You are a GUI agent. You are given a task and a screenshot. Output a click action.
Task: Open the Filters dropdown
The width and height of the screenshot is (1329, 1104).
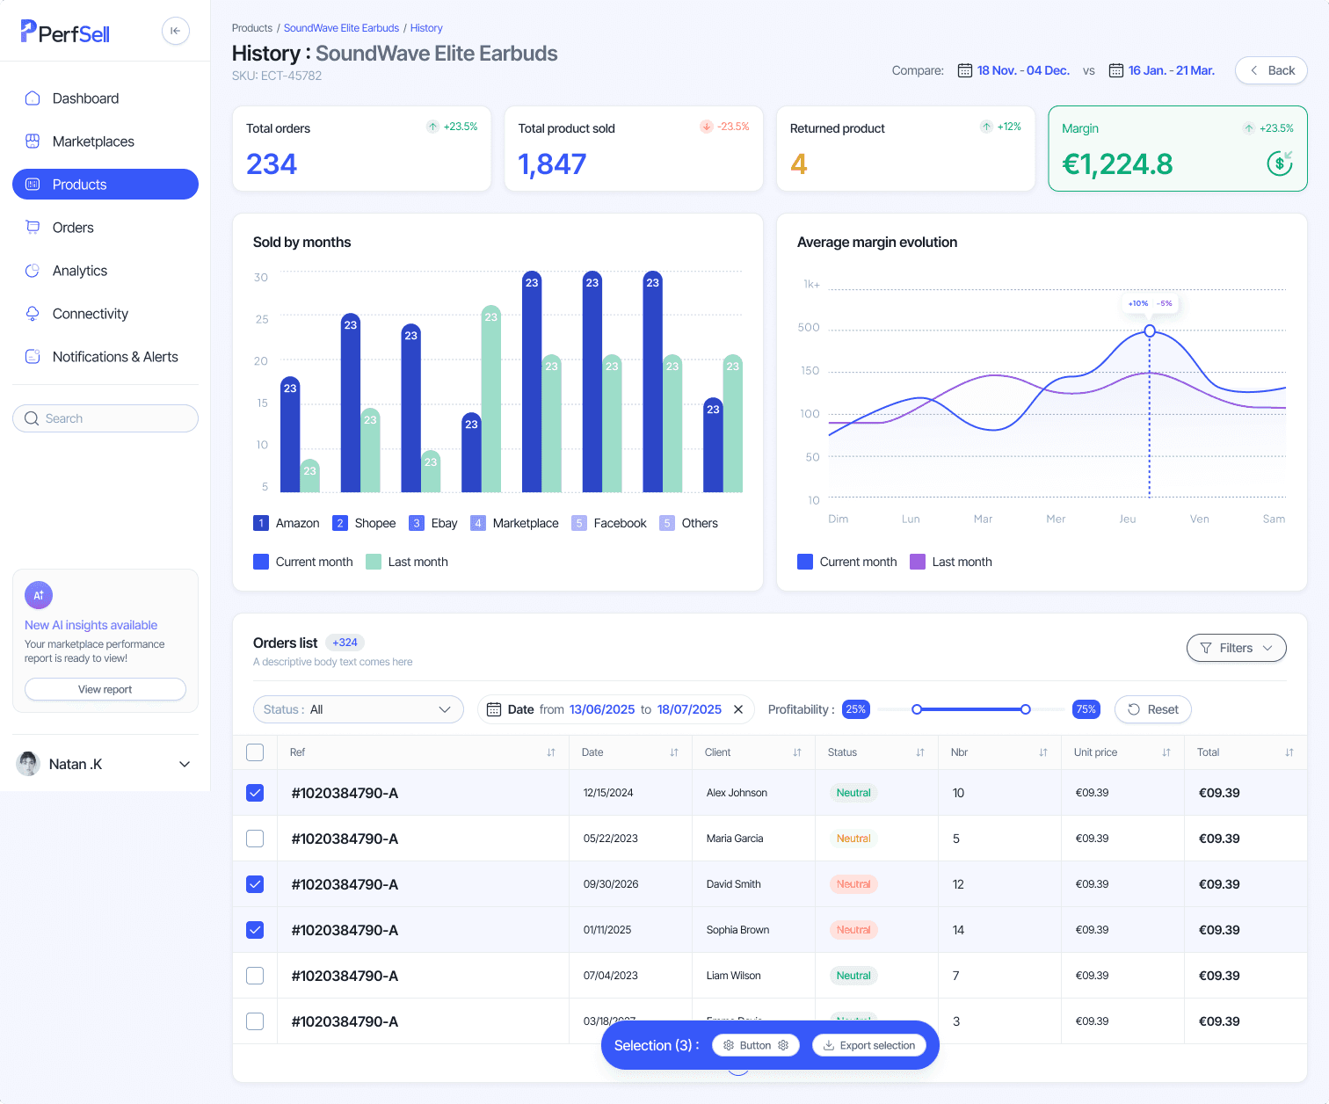coord(1236,648)
